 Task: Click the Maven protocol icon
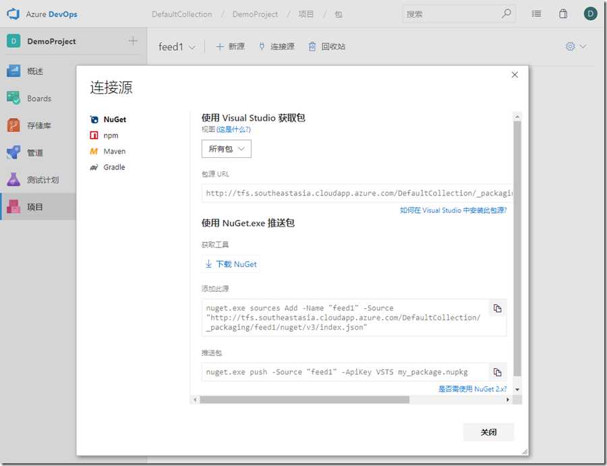pos(94,151)
